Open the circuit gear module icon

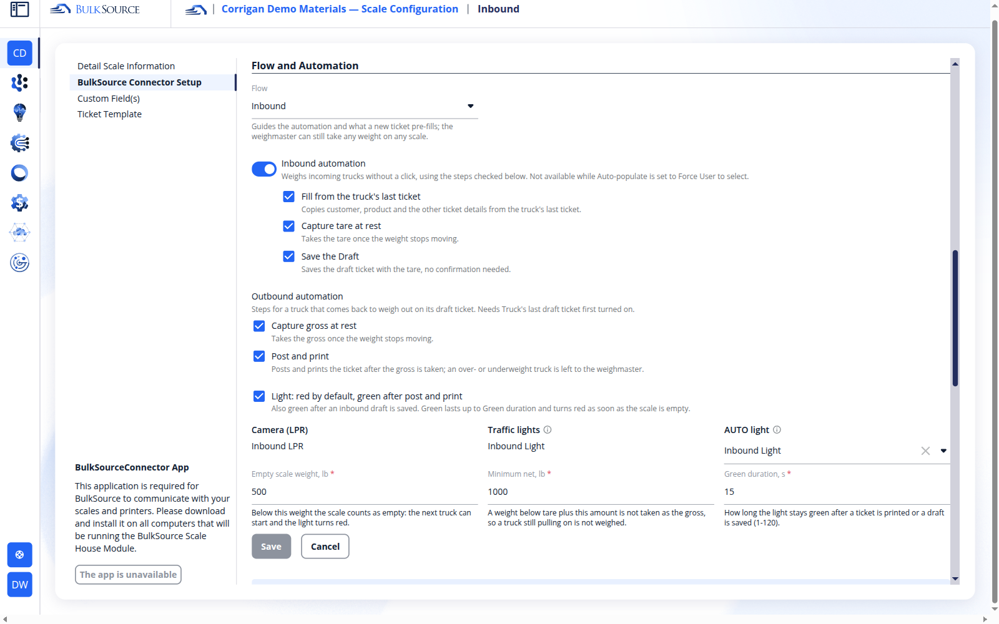(x=20, y=143)
